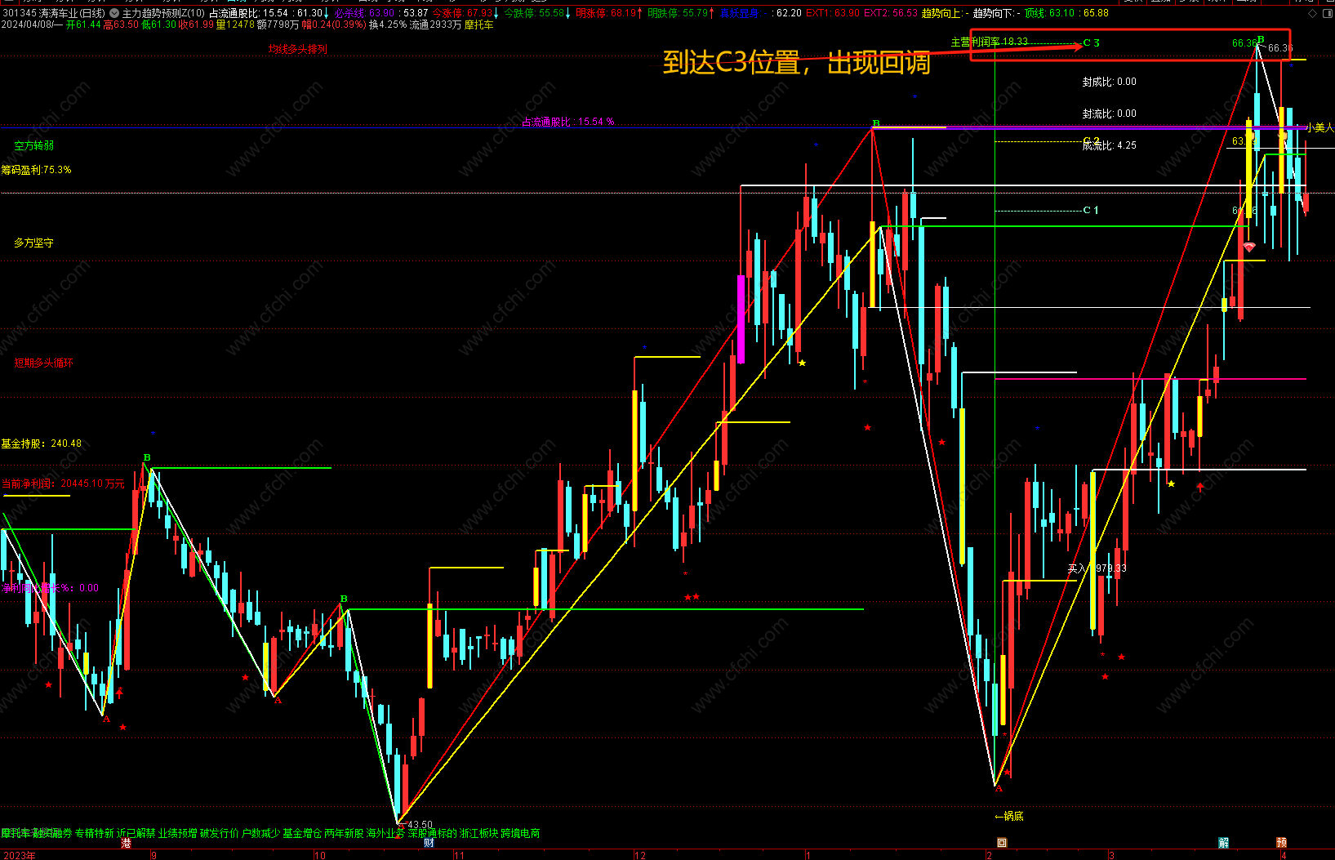Select the 融资融券 concept tag
This screenshot has height=860, width=1335.
coord(52,833)
